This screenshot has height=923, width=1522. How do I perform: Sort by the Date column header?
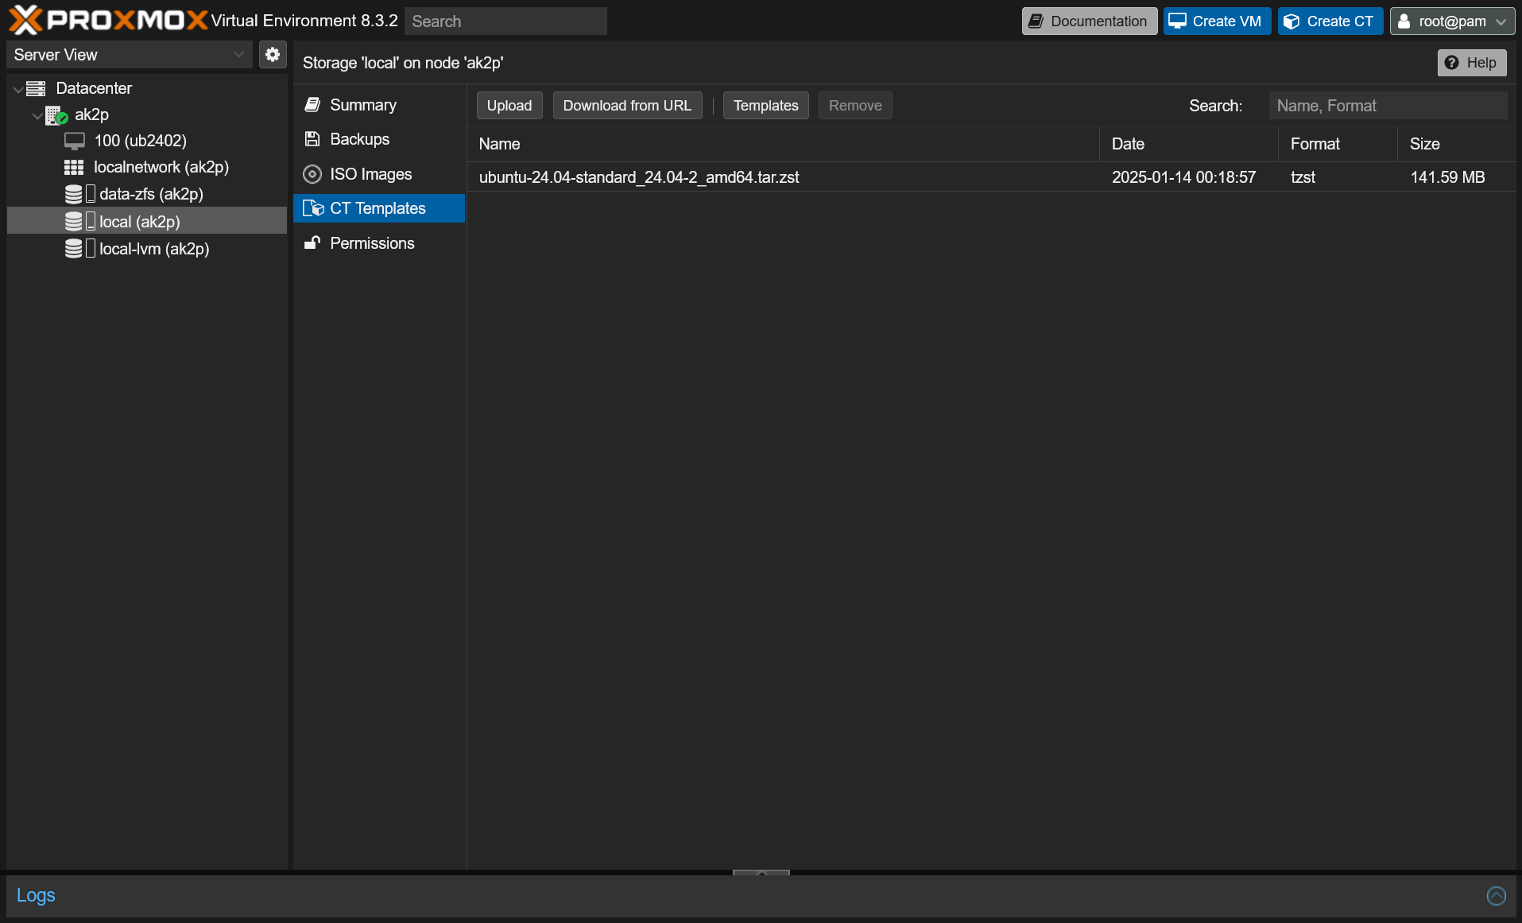tap(1189, 144)
